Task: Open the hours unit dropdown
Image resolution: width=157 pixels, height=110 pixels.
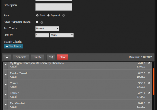Action: coord(62,35)
